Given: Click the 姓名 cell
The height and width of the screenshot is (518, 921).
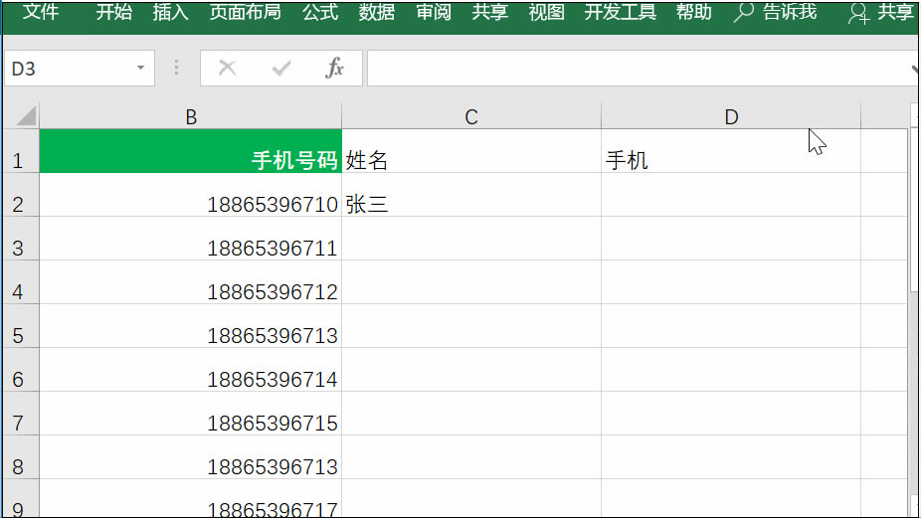Looking at the screenshot, I should pos(471,151).
